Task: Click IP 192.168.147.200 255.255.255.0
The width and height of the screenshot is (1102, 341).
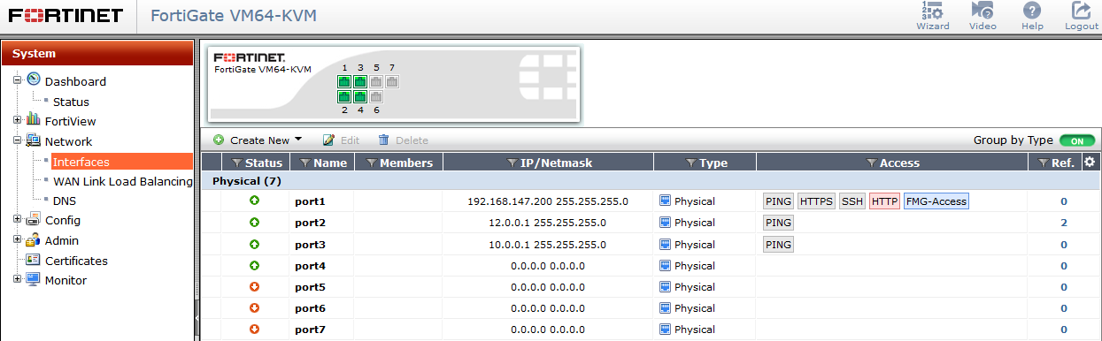Action: [548, 201]
